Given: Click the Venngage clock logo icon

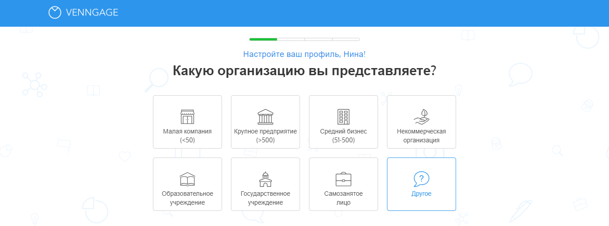Looking at the screenshot, I should pyautogui.click(x=55, y=12).
